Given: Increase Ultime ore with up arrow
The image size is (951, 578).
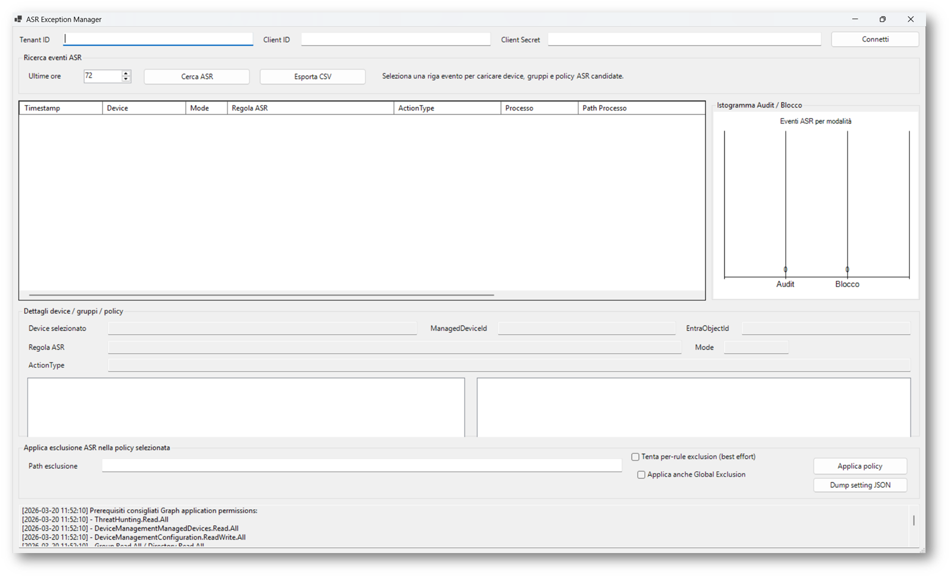Looking at the screenshot, I should (x=126, y=73).
